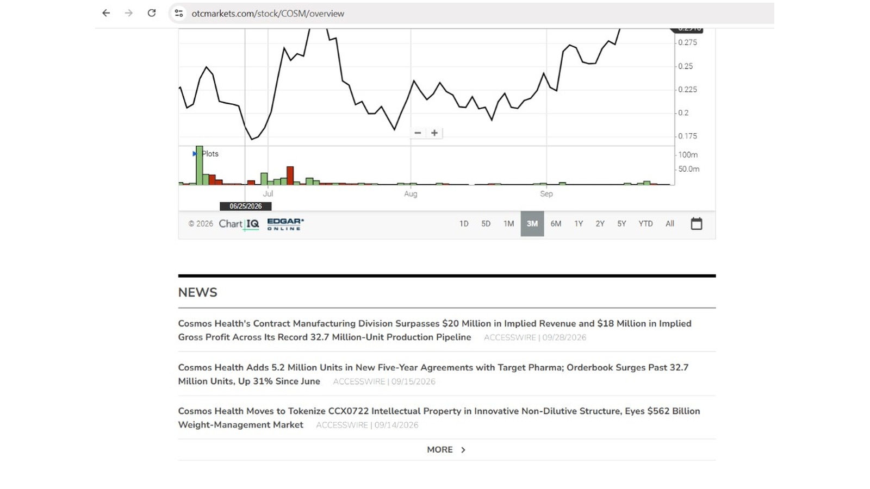Click the tall green volume bar in June
This screenshot has height=489, width=870.
[x=200, y=165]
